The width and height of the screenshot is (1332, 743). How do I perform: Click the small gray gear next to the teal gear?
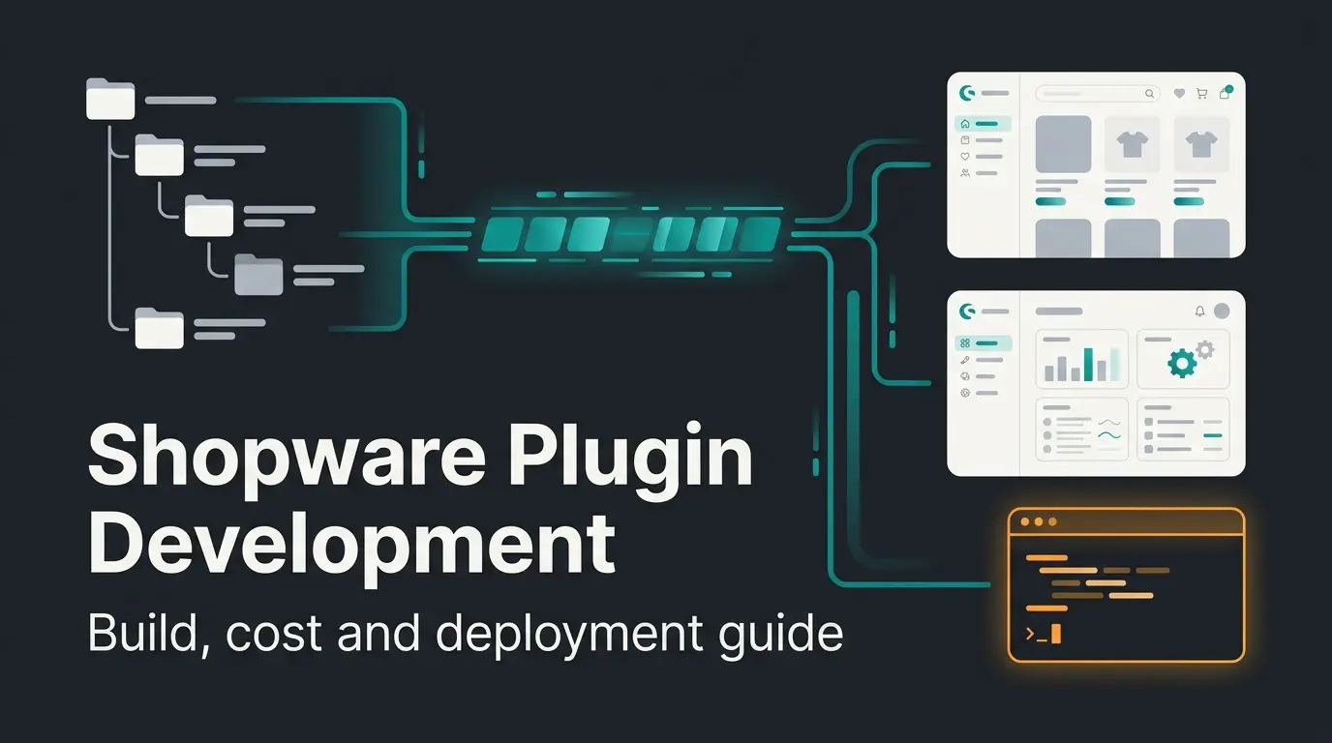coord(1204,349)
